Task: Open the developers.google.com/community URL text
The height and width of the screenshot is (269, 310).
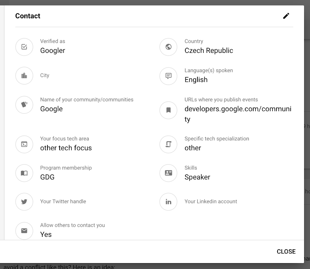Action: pyautogui.click(x=238, y=109)
